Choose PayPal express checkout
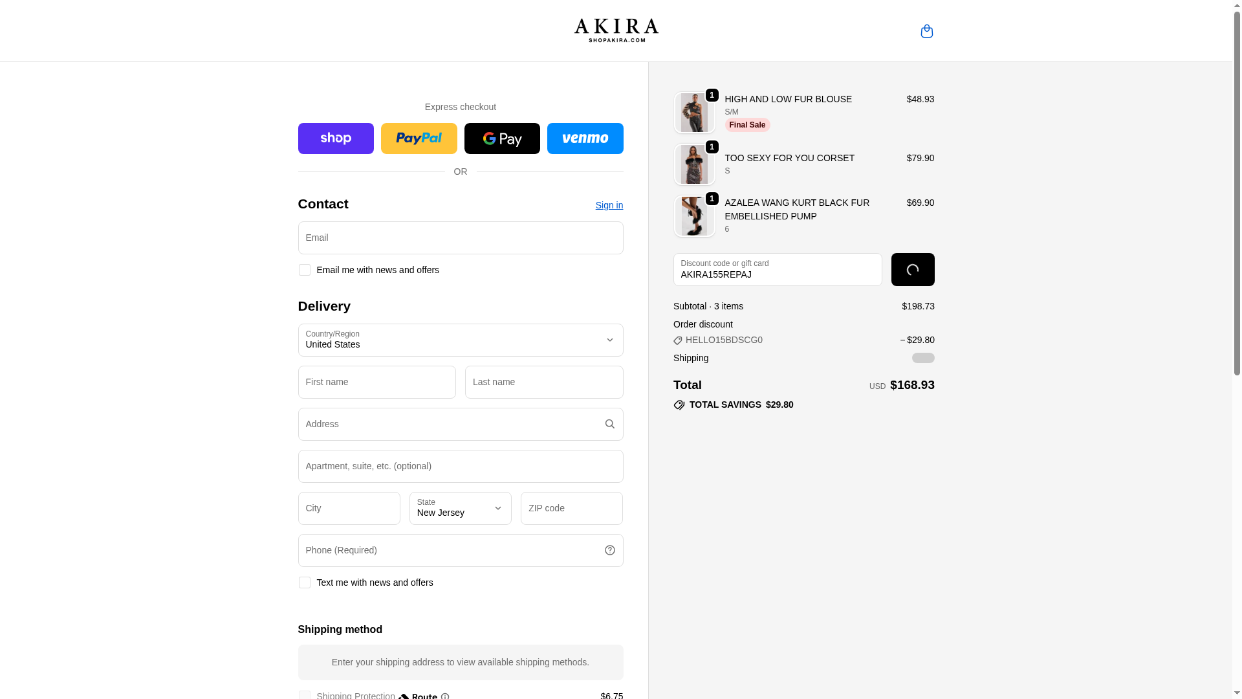 pyautogui.click(x=419, y=139)
